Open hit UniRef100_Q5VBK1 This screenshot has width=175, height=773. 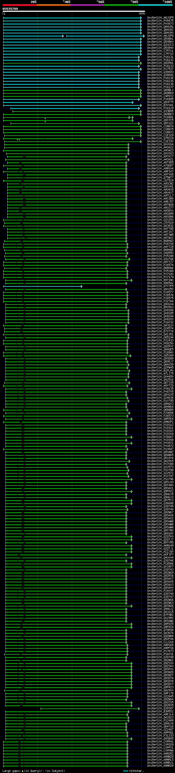point(160,39)
